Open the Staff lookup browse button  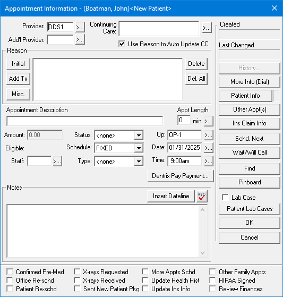coord(57,161)
